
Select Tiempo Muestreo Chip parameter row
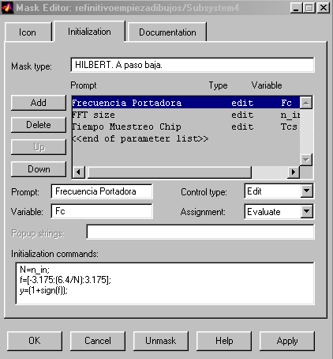click(x=186, y=127)
